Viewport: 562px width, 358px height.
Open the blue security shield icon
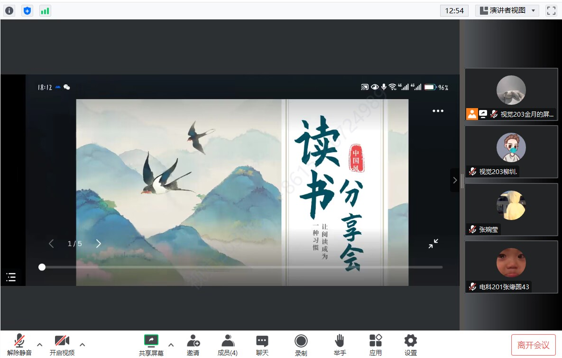pyautogui.click(x=28, y=10)
